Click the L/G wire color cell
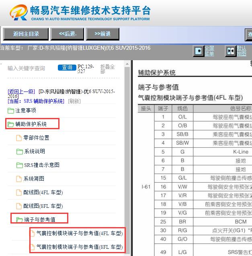This screenshot has height=256, width=252. click(x=182, y=252)
